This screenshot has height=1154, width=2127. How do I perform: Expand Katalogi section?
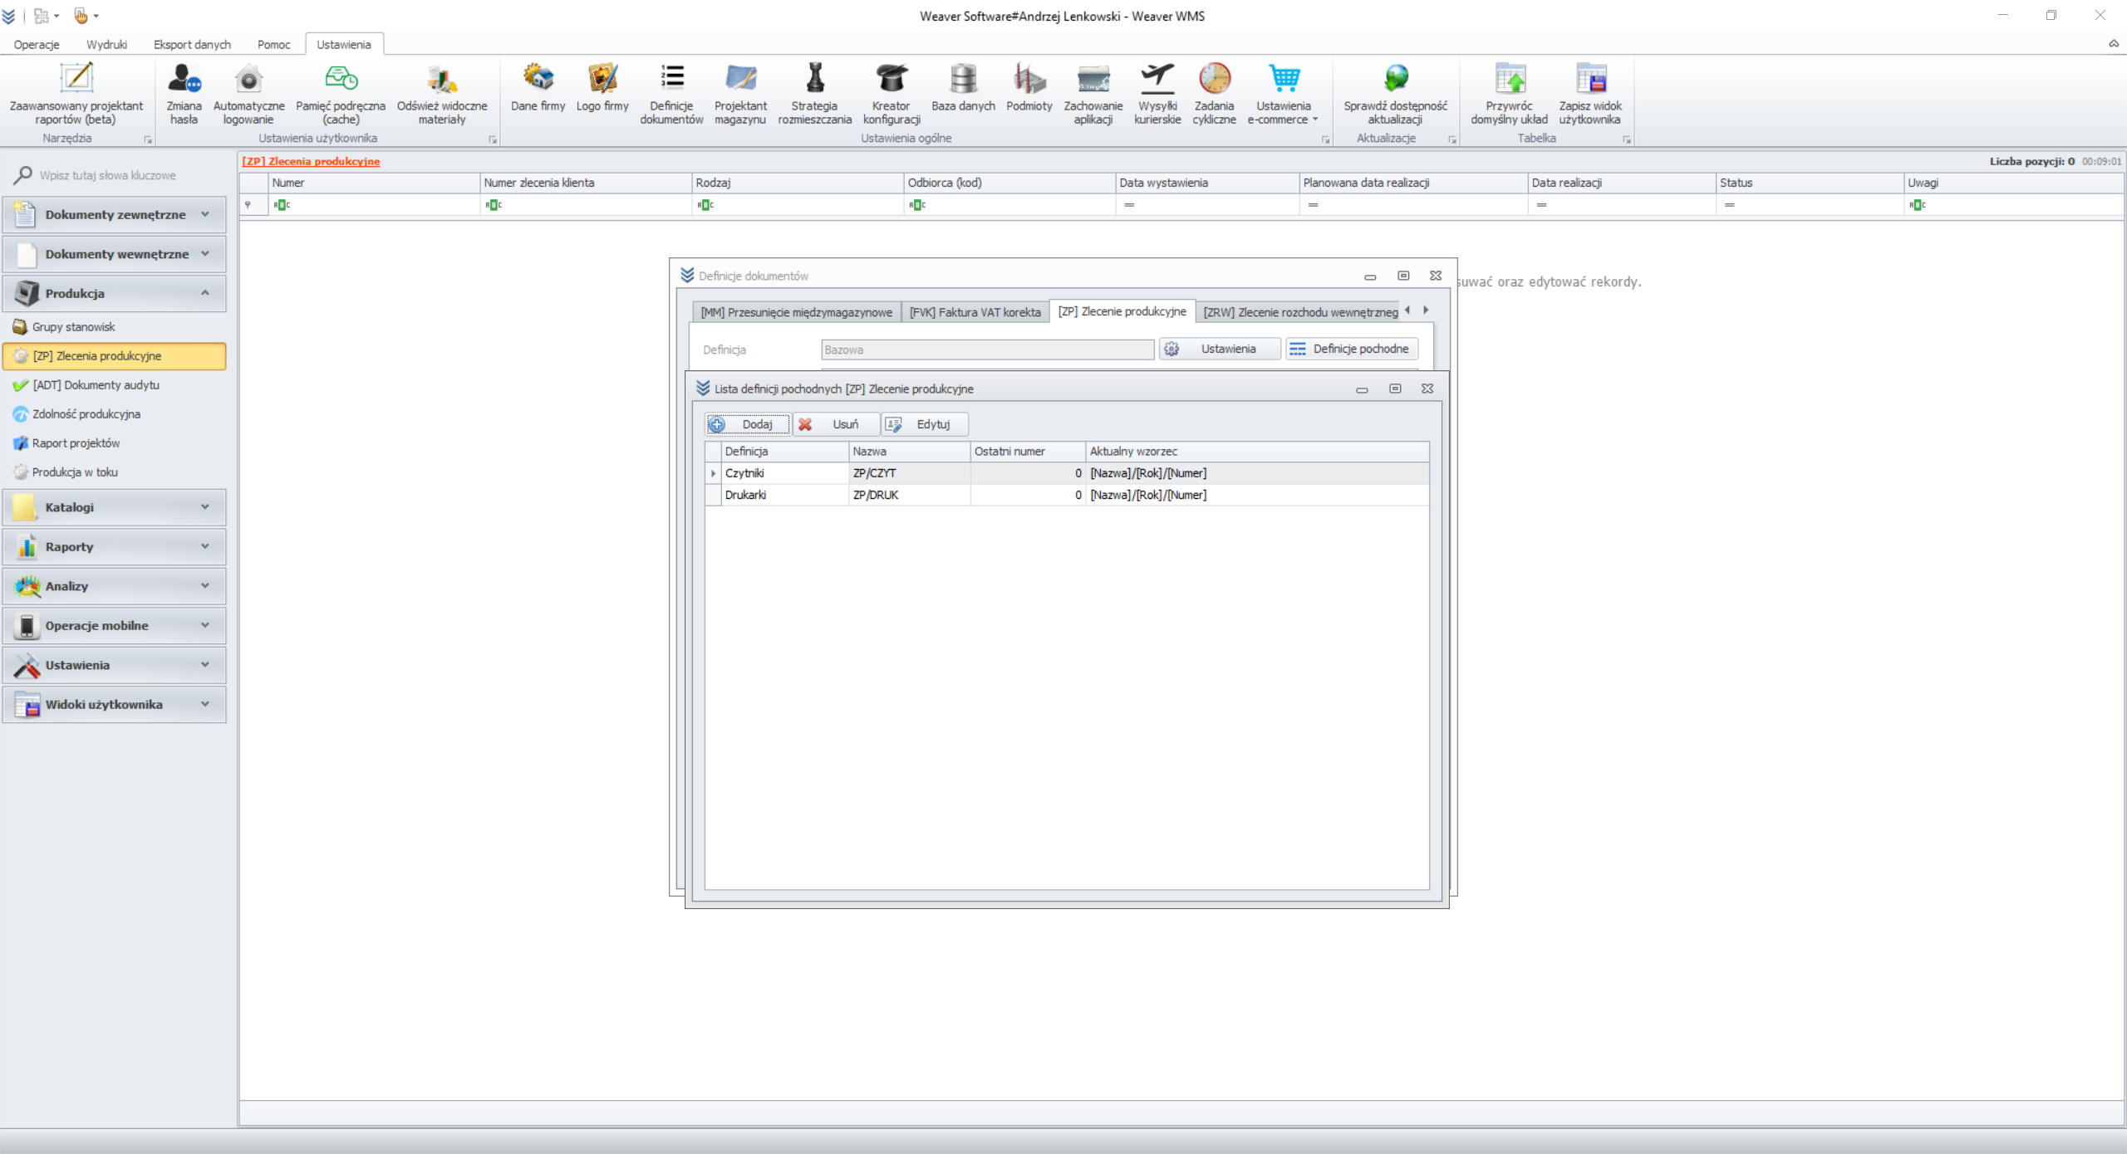pyautogui.click(x=114, y=507)
